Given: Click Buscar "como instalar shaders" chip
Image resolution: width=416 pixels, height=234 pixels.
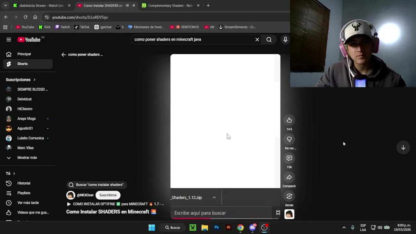Looking at the screenshot, I should coord(96,185).
